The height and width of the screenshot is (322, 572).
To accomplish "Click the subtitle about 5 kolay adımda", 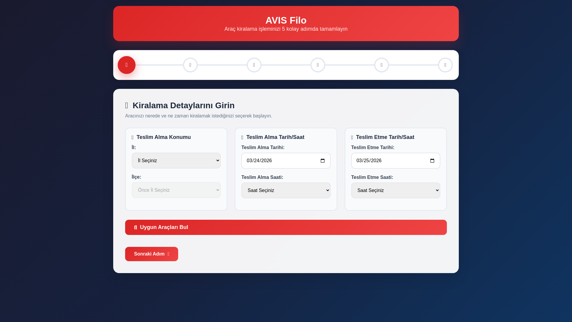I will [x=286, y=29].
